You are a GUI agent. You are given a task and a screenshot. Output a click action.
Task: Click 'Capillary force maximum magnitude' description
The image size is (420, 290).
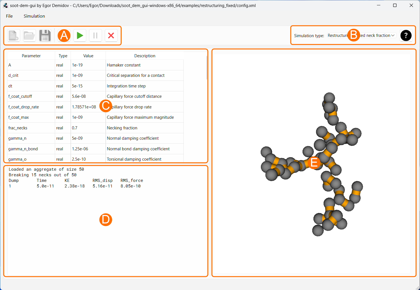(145, 117)
